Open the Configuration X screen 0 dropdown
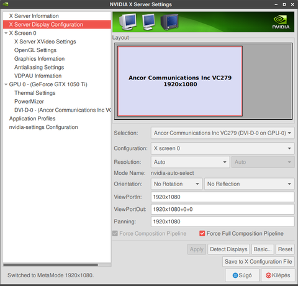The height and width of the screenshot is (286, 298). tap(222, 148)
